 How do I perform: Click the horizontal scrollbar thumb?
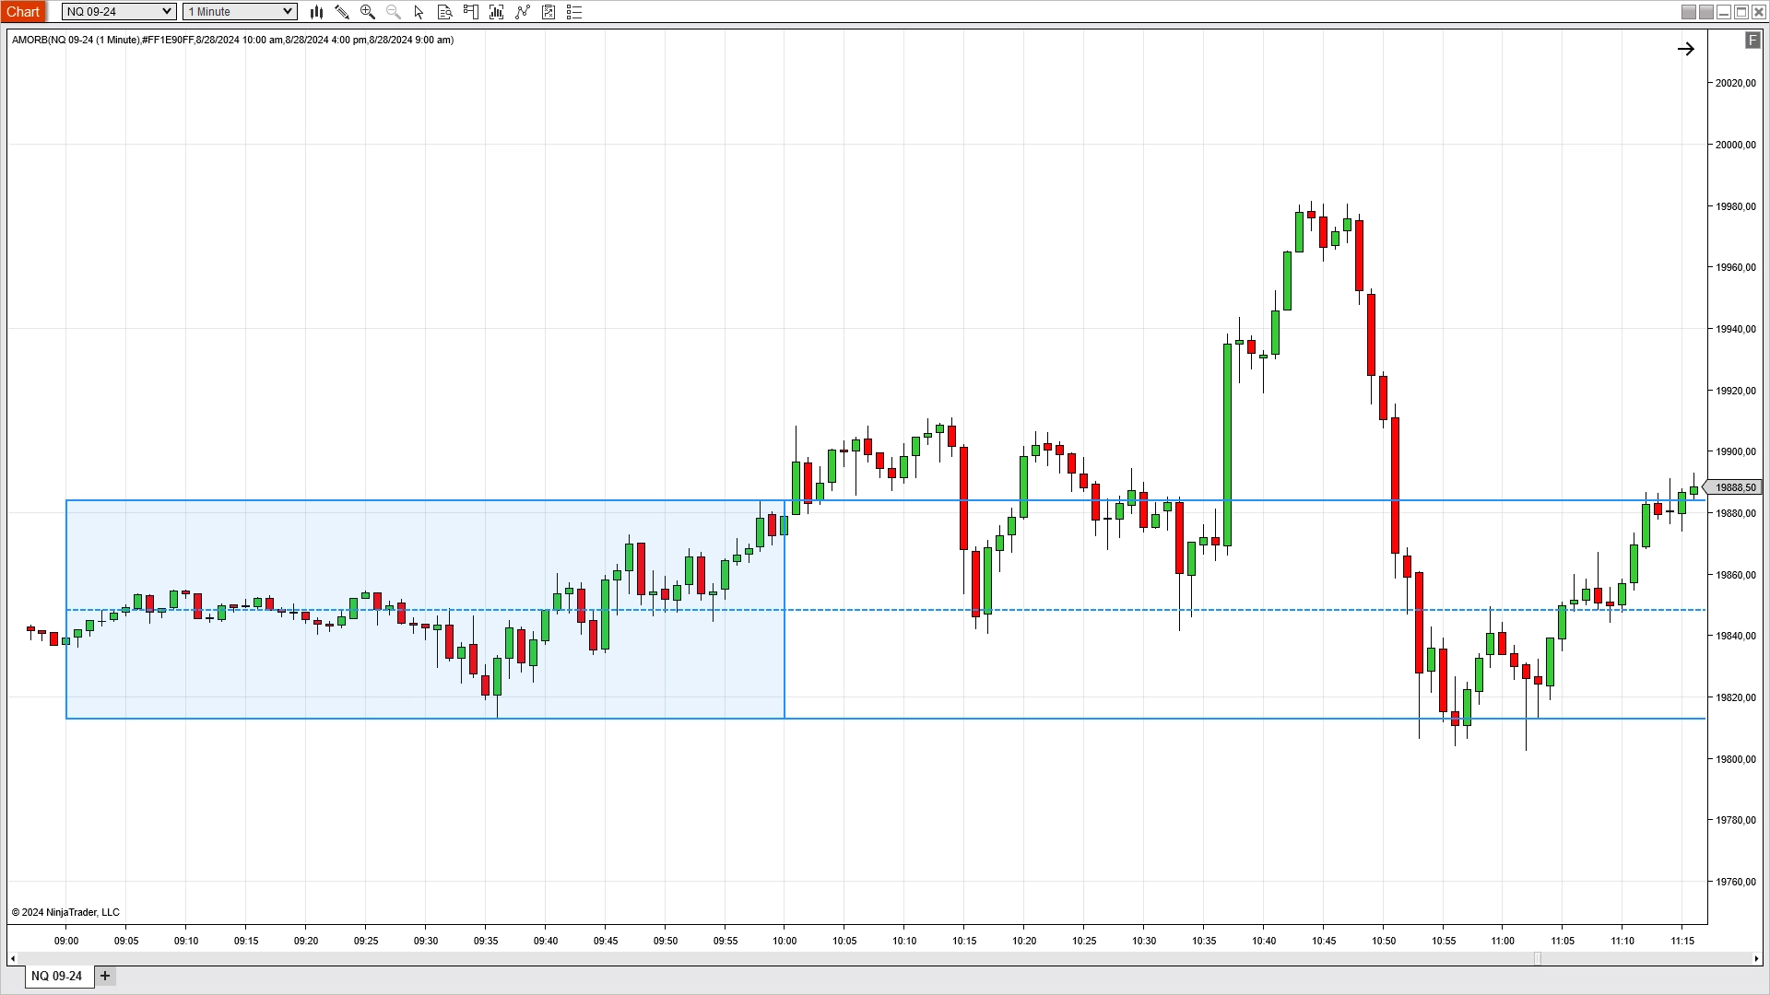pos(1537,959)
